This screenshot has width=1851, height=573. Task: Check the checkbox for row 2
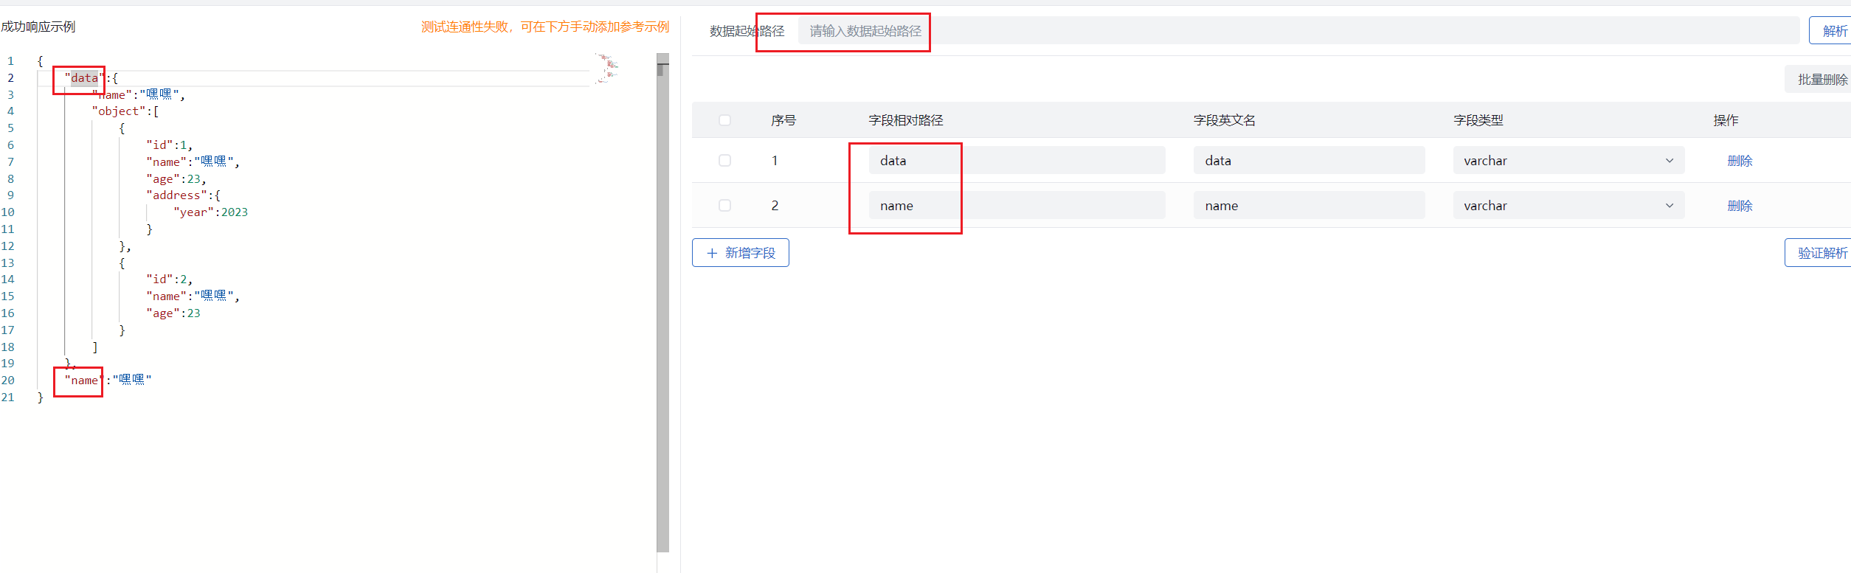pos(724,206)
